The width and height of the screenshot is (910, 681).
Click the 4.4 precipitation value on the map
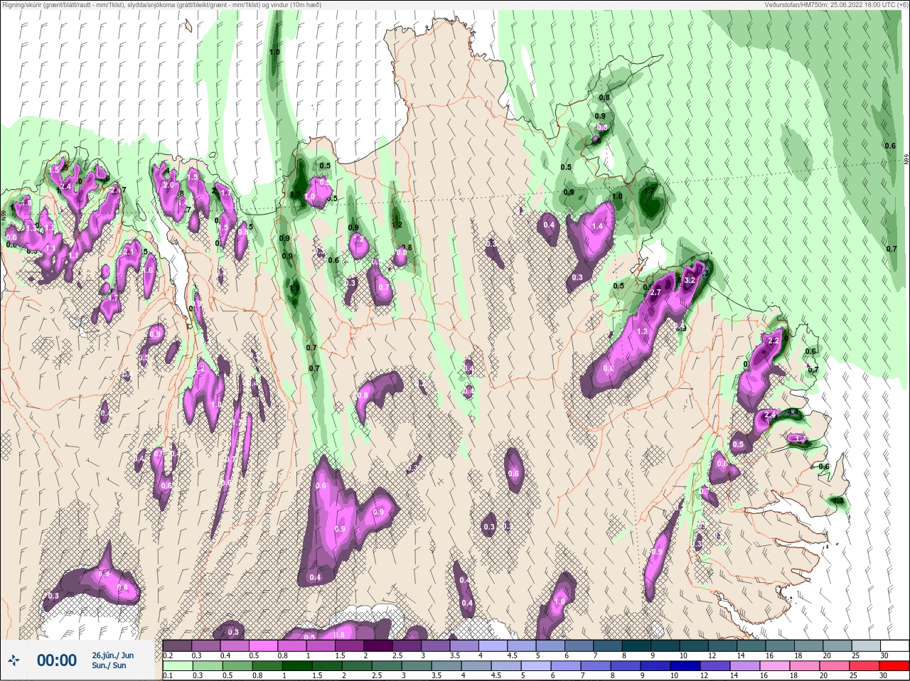[x=793, y=412]
